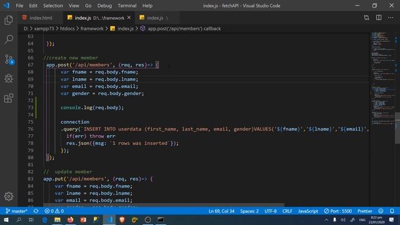Split the editor to the right
Screen dimensions: 400x225
click(379, 17)
